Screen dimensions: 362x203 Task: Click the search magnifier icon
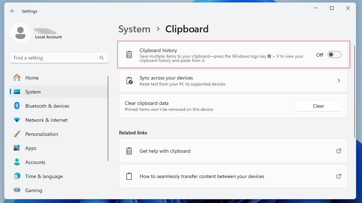pos(102,58)
